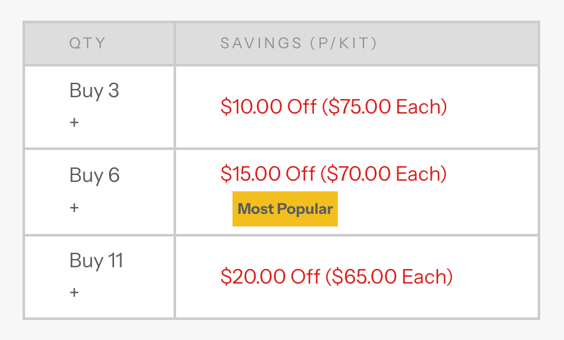Click the ($65.00 Each) price text
The width and height of the screenshot is (564, 340).
389,277
